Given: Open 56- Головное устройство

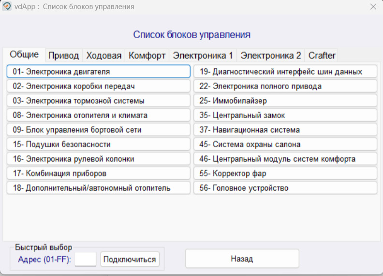Looking at the screenshot, I should click(285, 188).
